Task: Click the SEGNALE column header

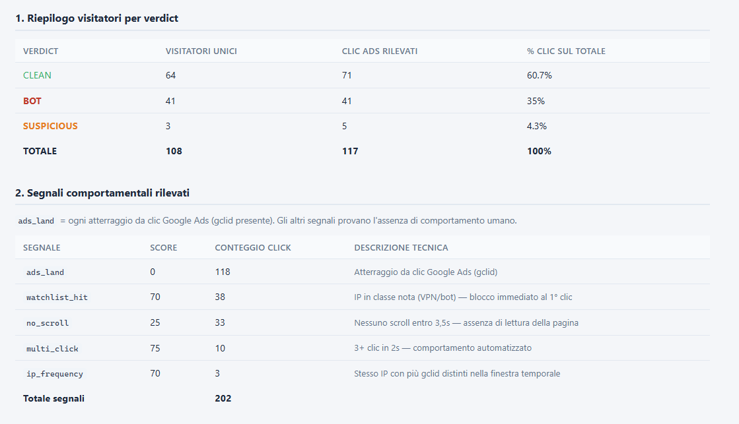Action: click(42, 247)
